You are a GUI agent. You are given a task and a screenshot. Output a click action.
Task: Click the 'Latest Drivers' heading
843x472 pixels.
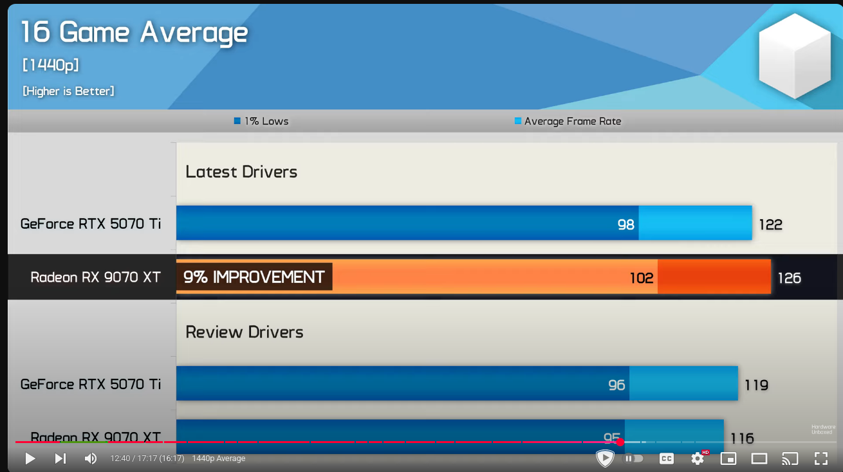point(241,172)
